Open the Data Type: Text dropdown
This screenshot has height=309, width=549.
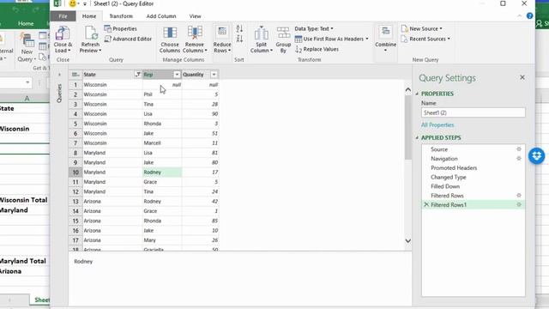[x=314, y=28]
